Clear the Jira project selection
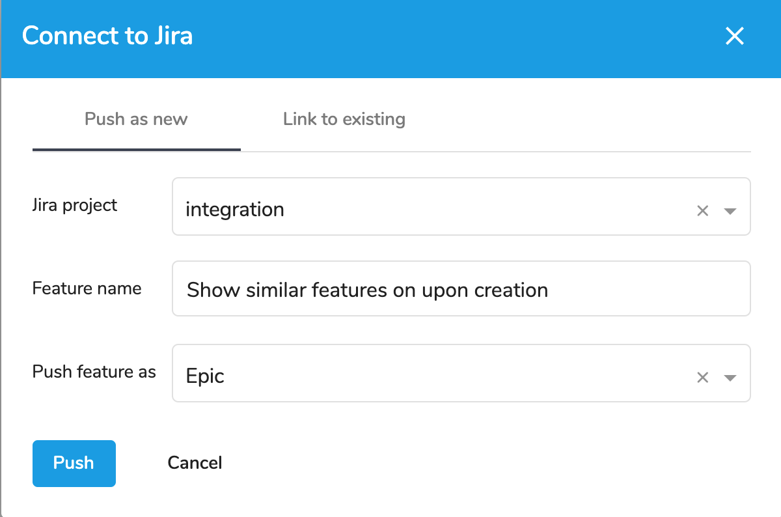Viewport: 781px width, 517px height. 702,210
